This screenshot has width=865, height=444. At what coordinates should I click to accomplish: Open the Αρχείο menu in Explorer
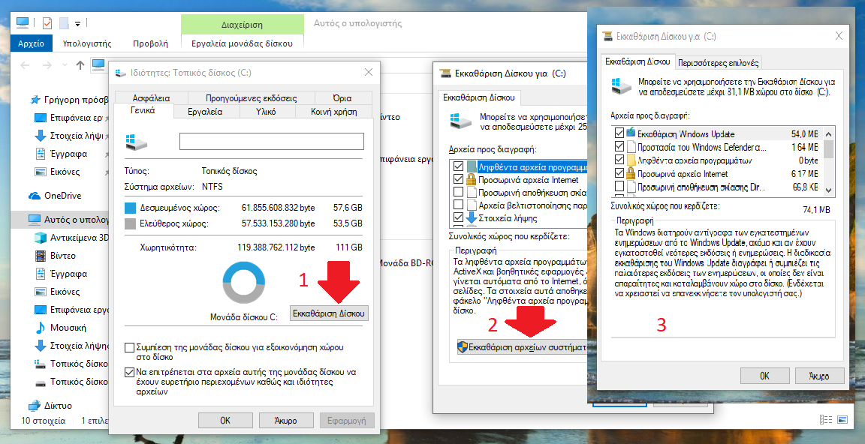pos(31,43)
